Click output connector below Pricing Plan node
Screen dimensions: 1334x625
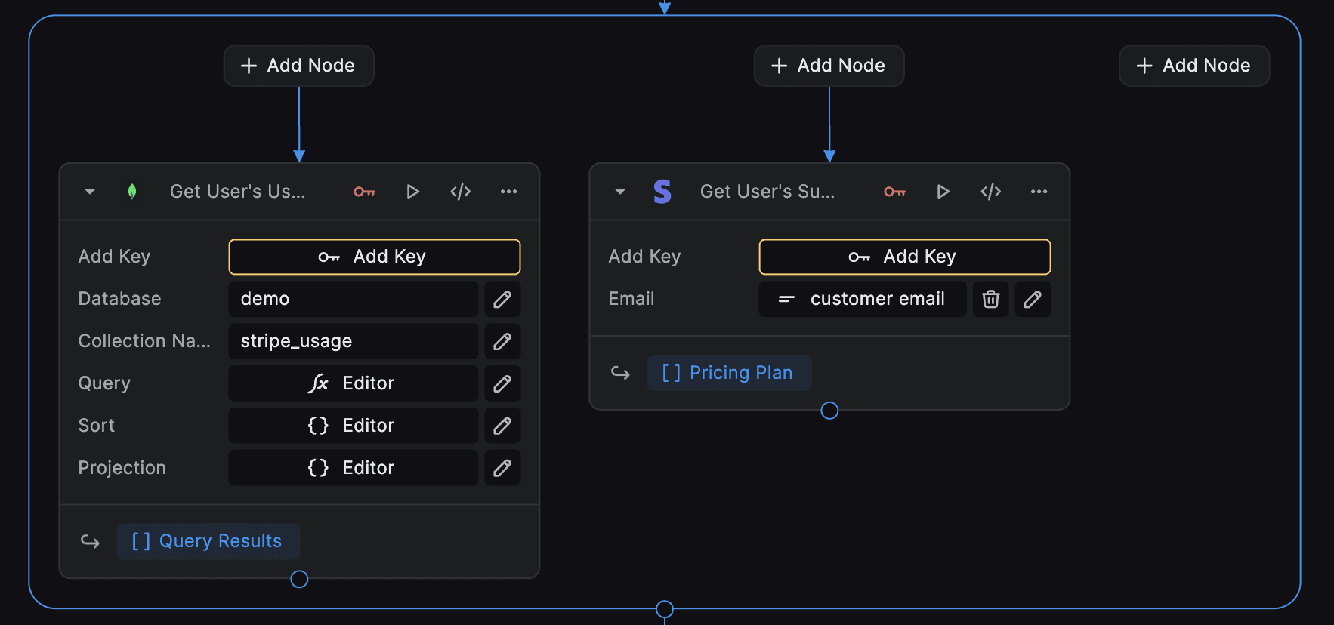(x=829, y=411)
